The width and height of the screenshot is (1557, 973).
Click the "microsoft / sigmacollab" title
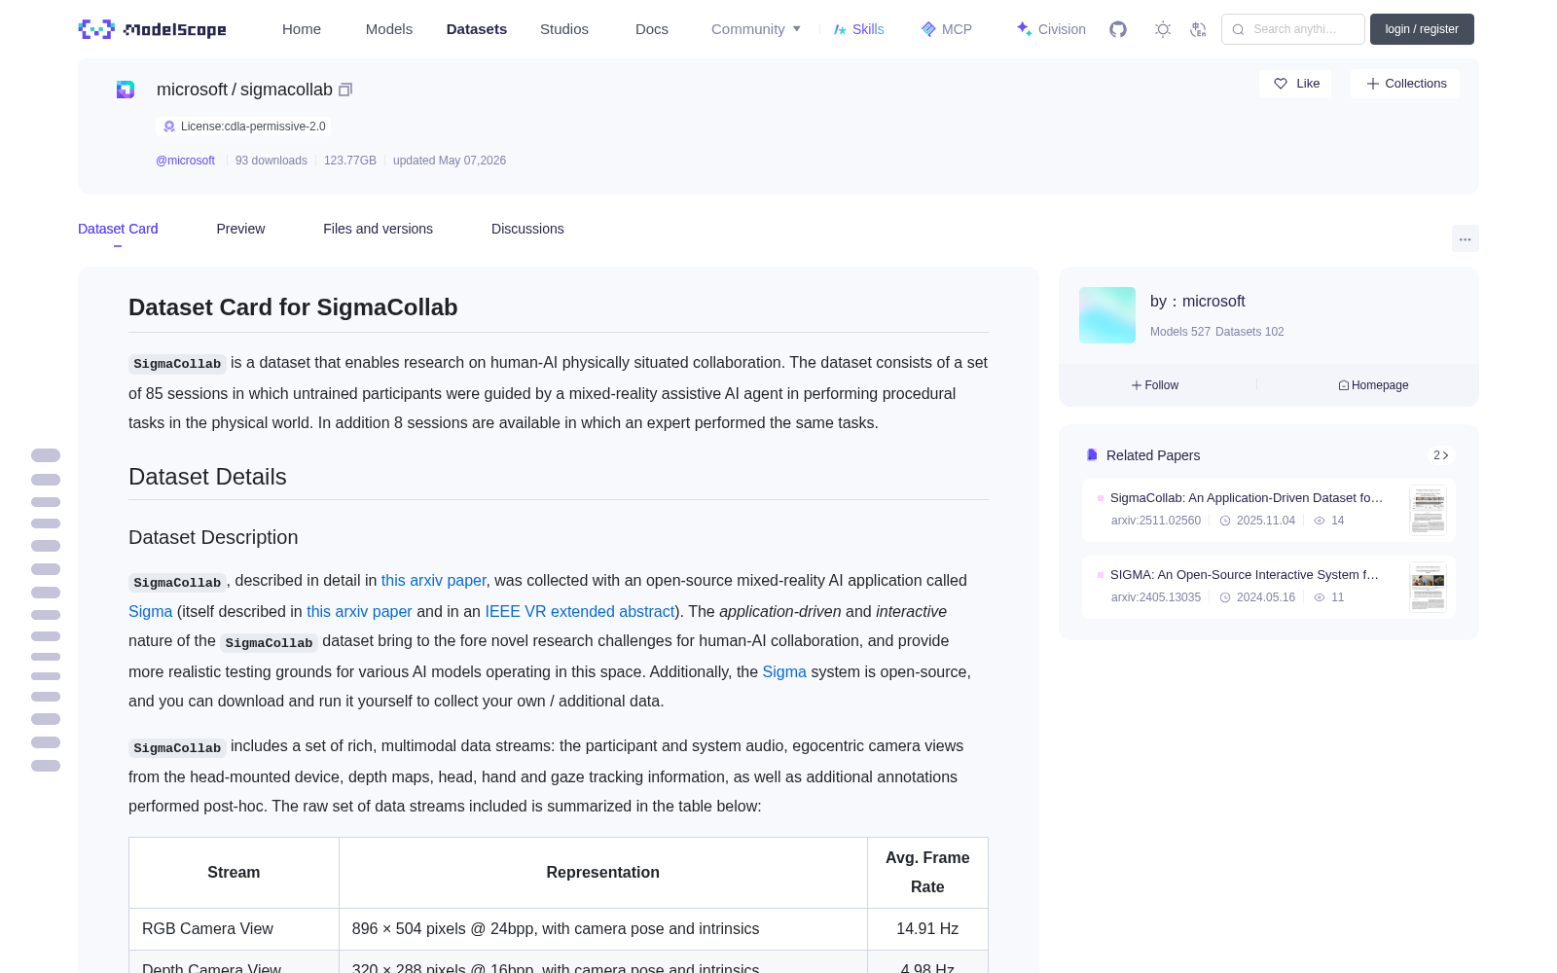tap(244, 90)
